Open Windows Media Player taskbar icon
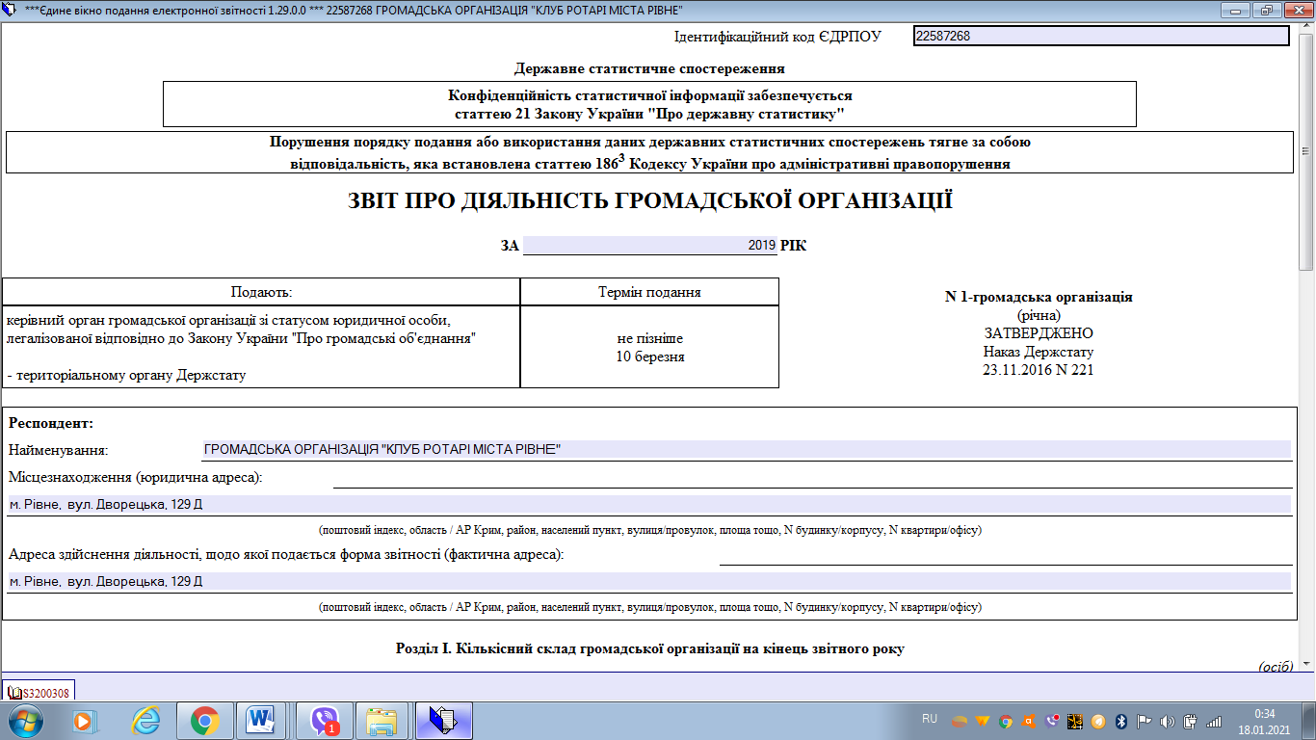Image resolution: width=1316 pixels, height=740 pixels. click(86, 720)
